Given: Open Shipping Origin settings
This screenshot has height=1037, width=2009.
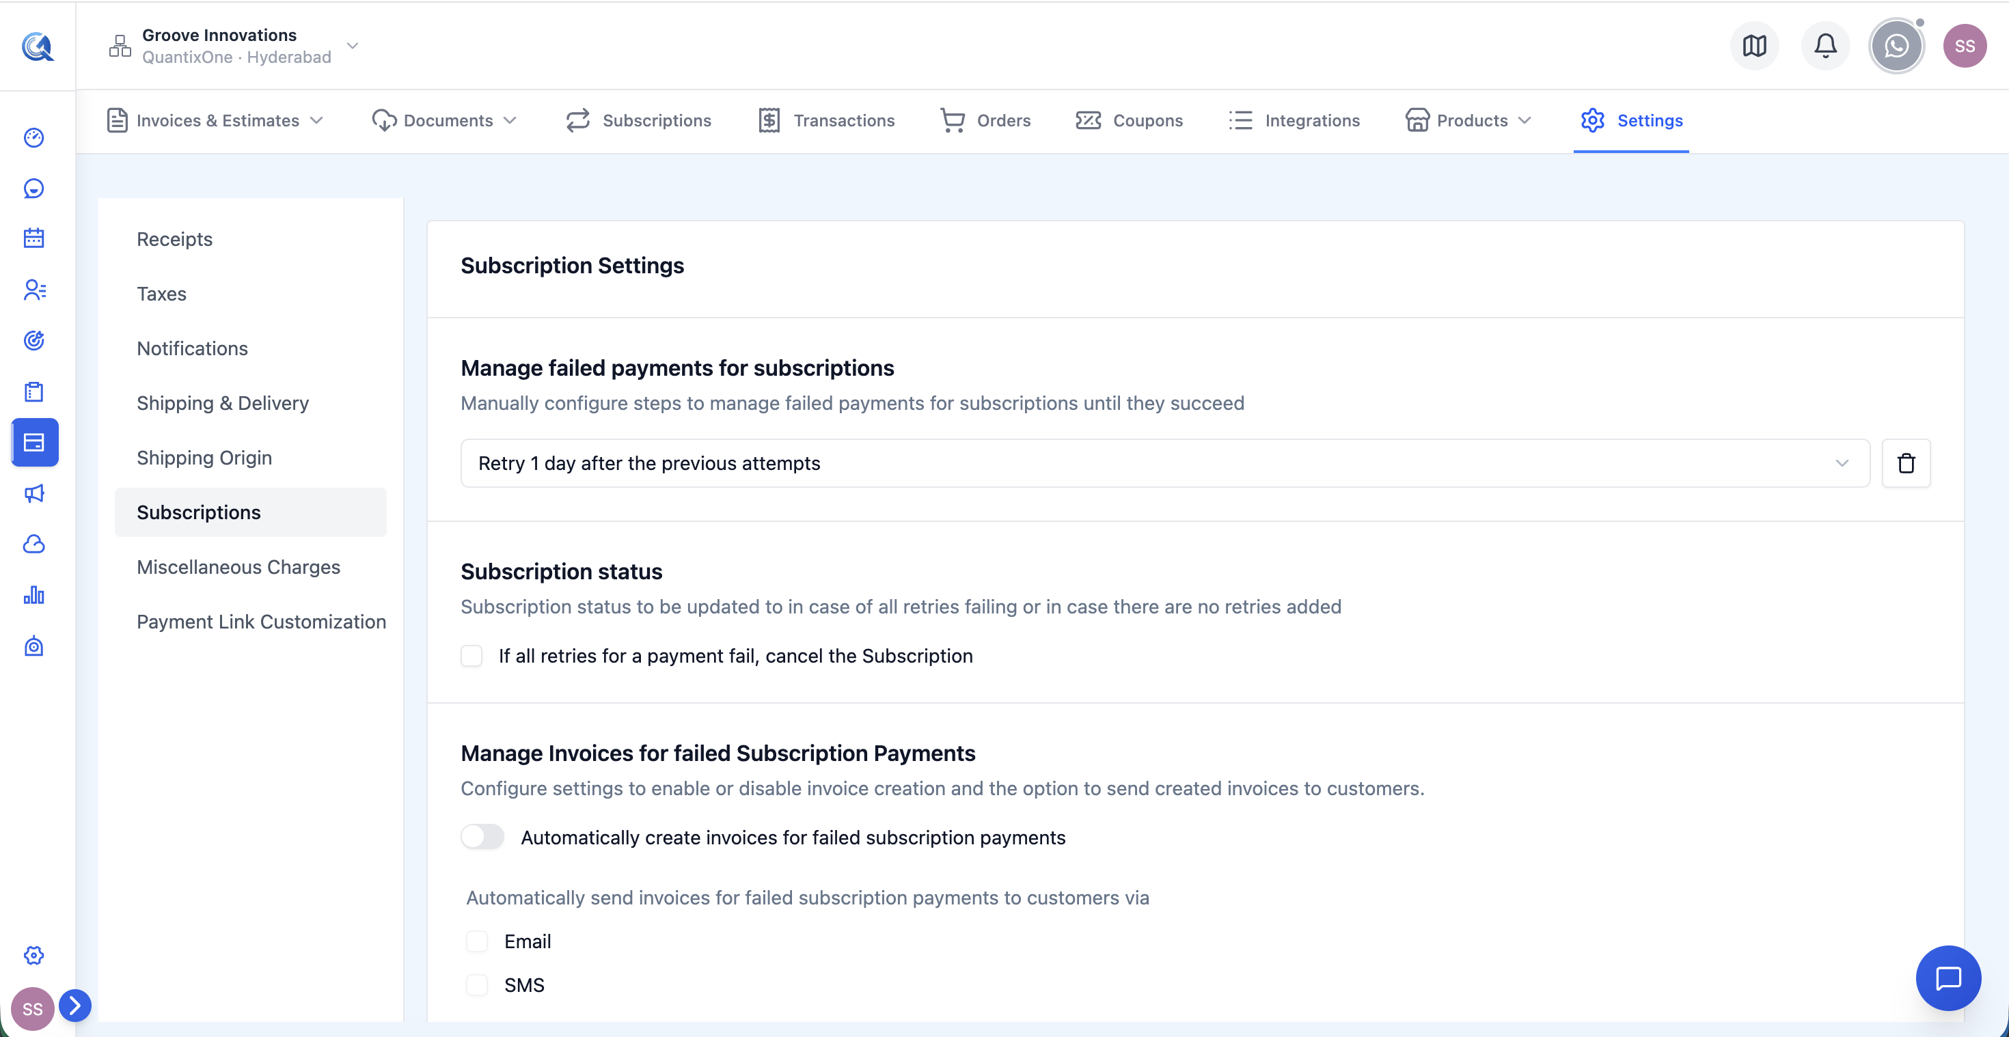Looking at the screenshot, I should pos(204,457).
